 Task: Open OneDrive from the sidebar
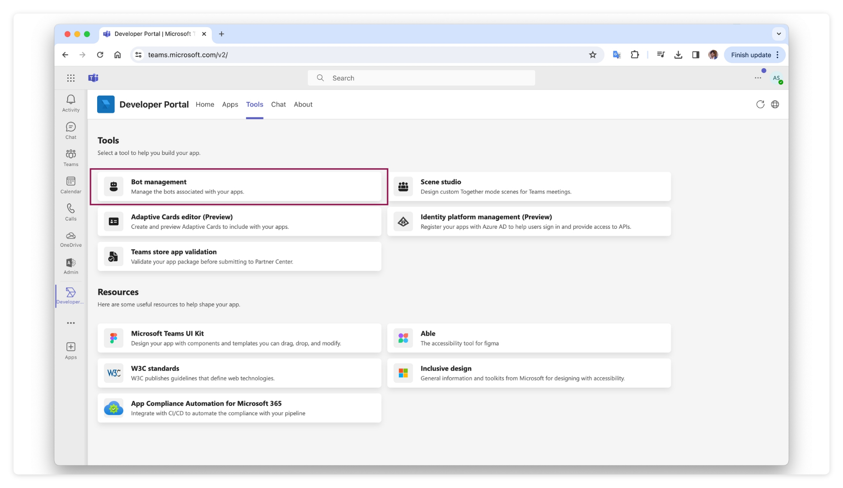[x=70, y=235]
